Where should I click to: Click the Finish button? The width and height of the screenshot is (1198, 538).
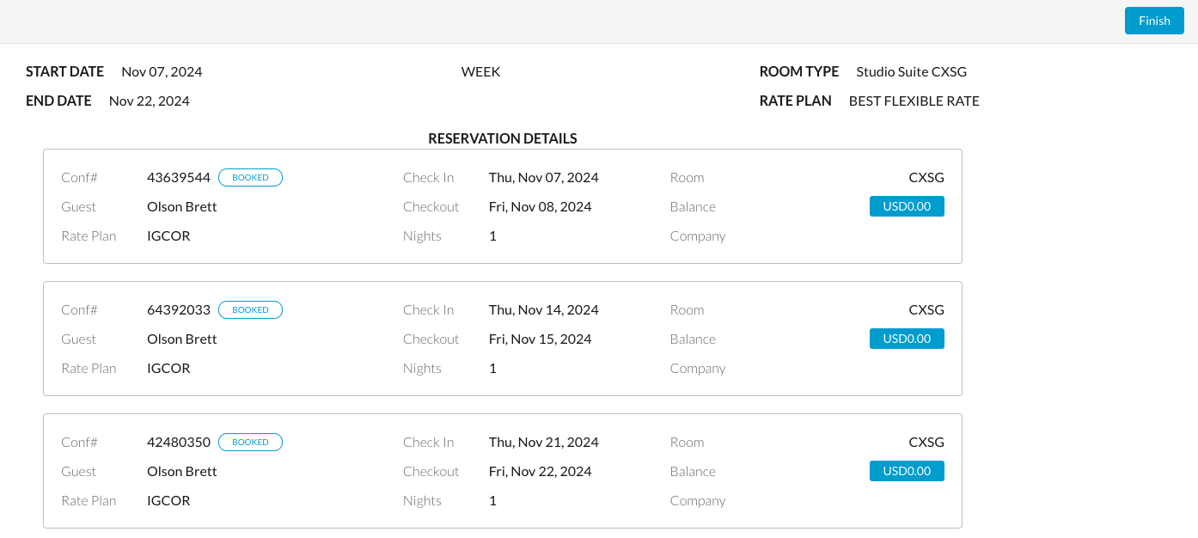pyautogui.click(x=1154, y=21)
